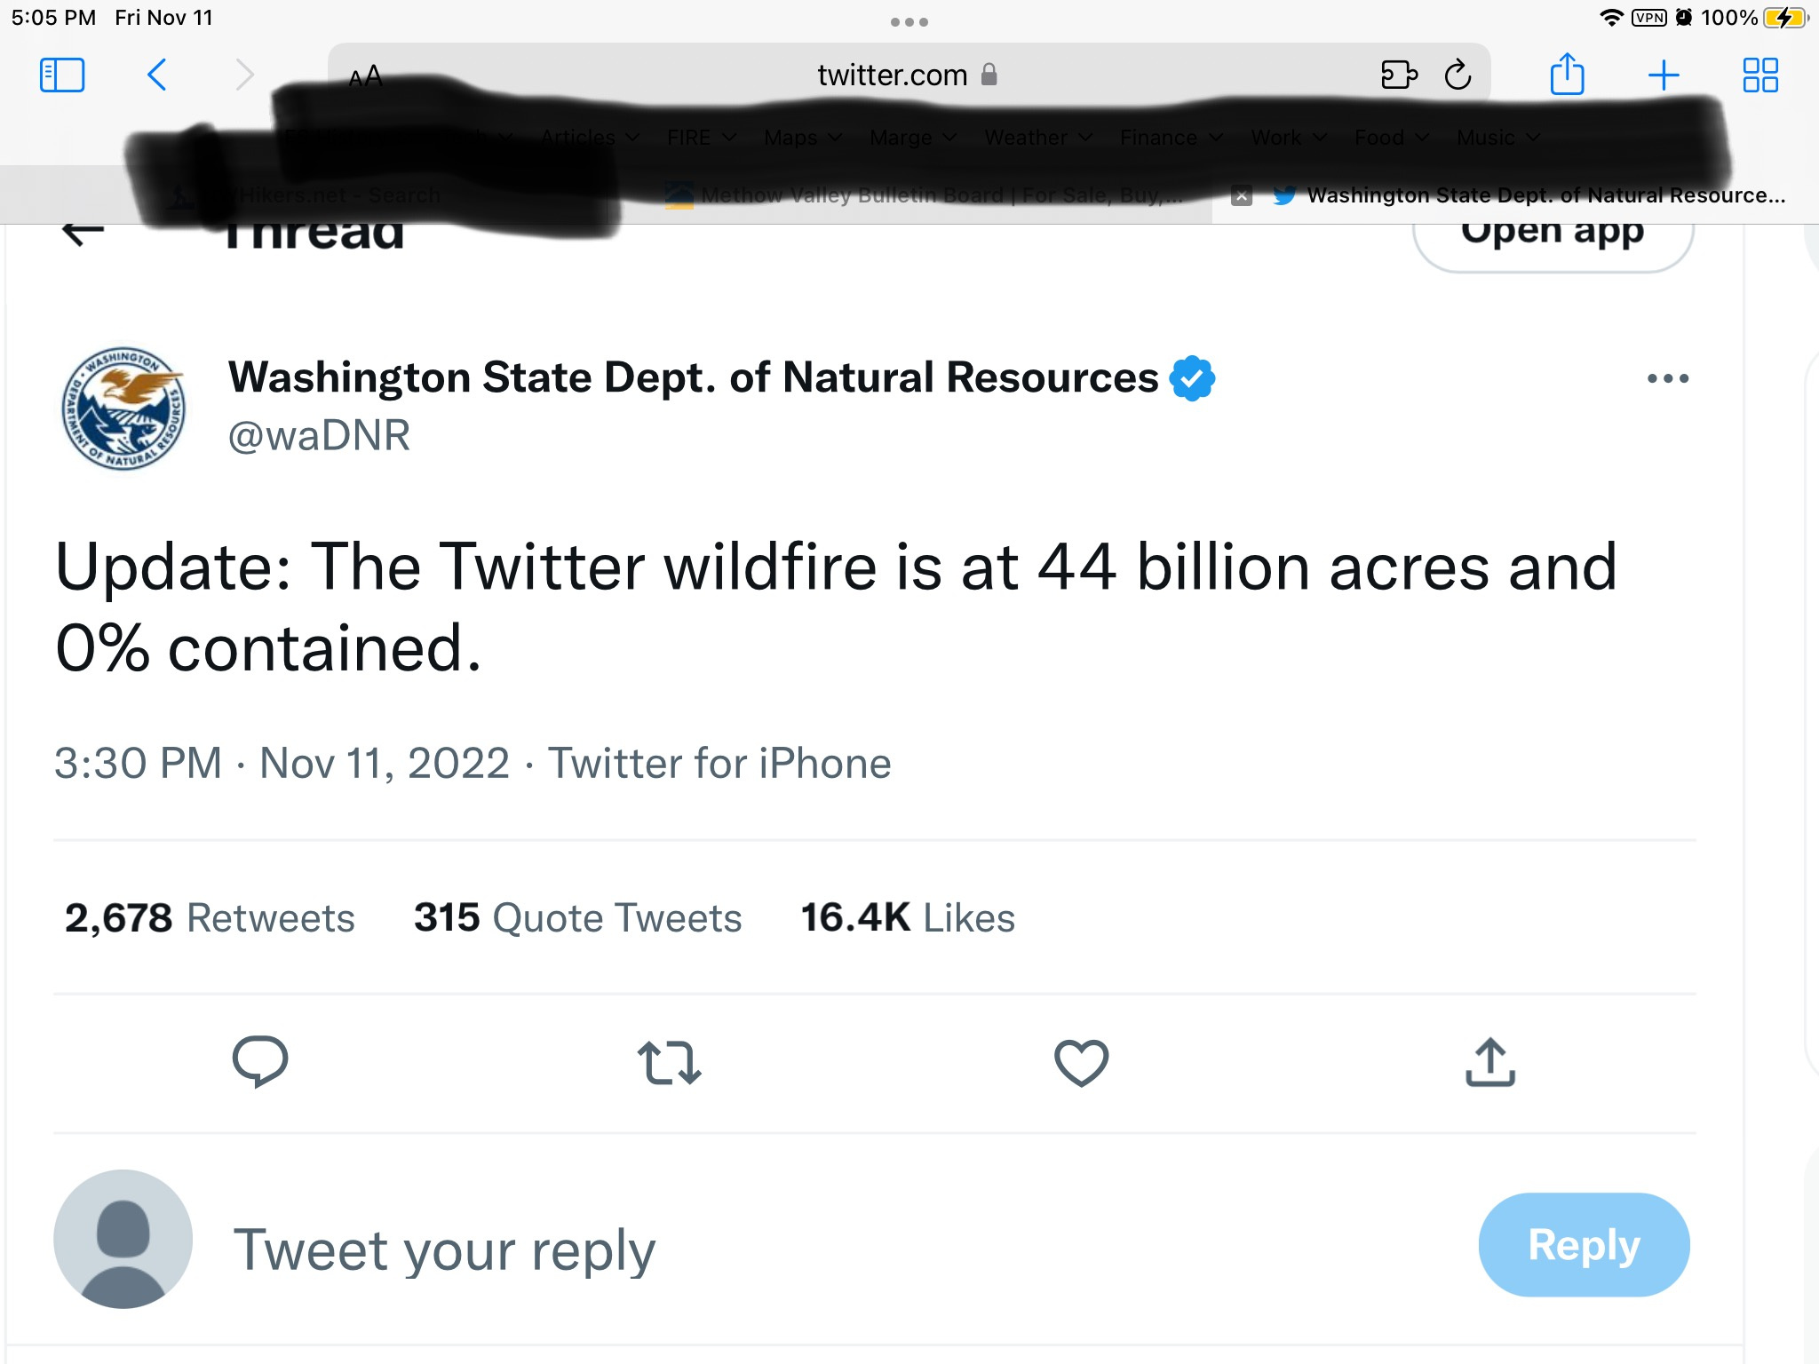This screenshot has width=1819, height=1364.
Task: Go back with Safari back arrow
Action: [157, 75]
